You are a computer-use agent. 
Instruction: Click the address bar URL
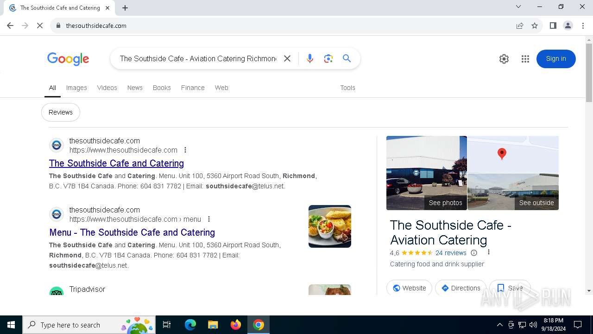[96, 26]
